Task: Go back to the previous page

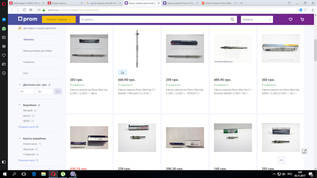Action: coord(12,10)
